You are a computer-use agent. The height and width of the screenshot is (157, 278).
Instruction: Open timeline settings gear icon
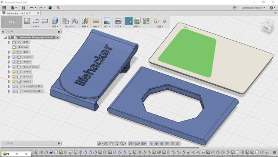(275, 152)
